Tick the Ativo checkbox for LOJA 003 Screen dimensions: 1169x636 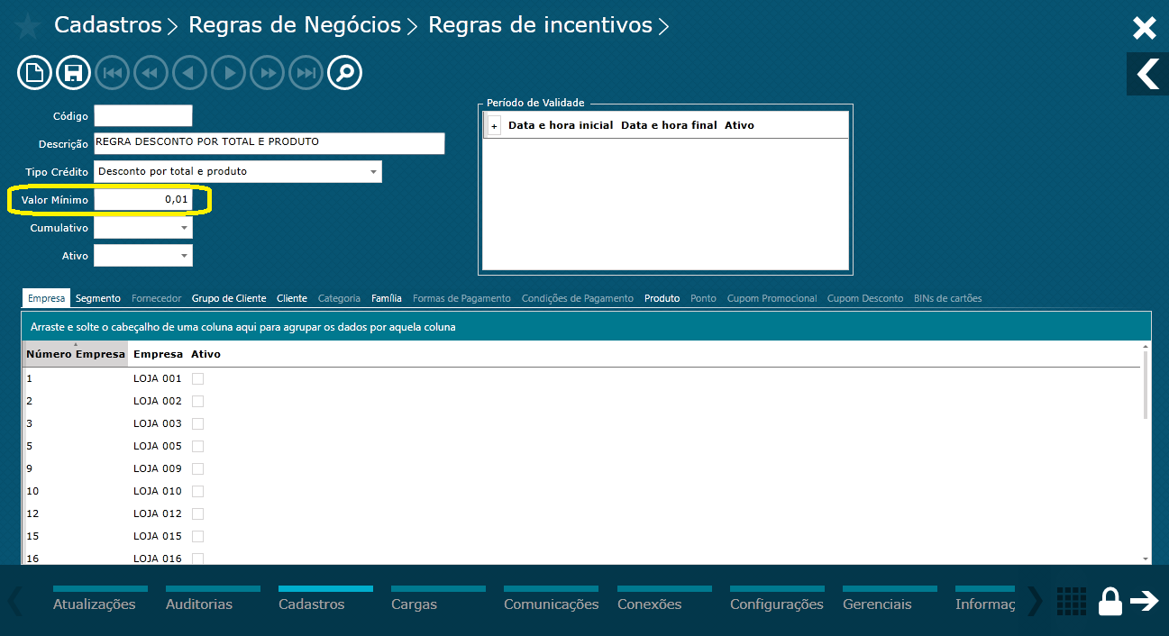point(197,423)
